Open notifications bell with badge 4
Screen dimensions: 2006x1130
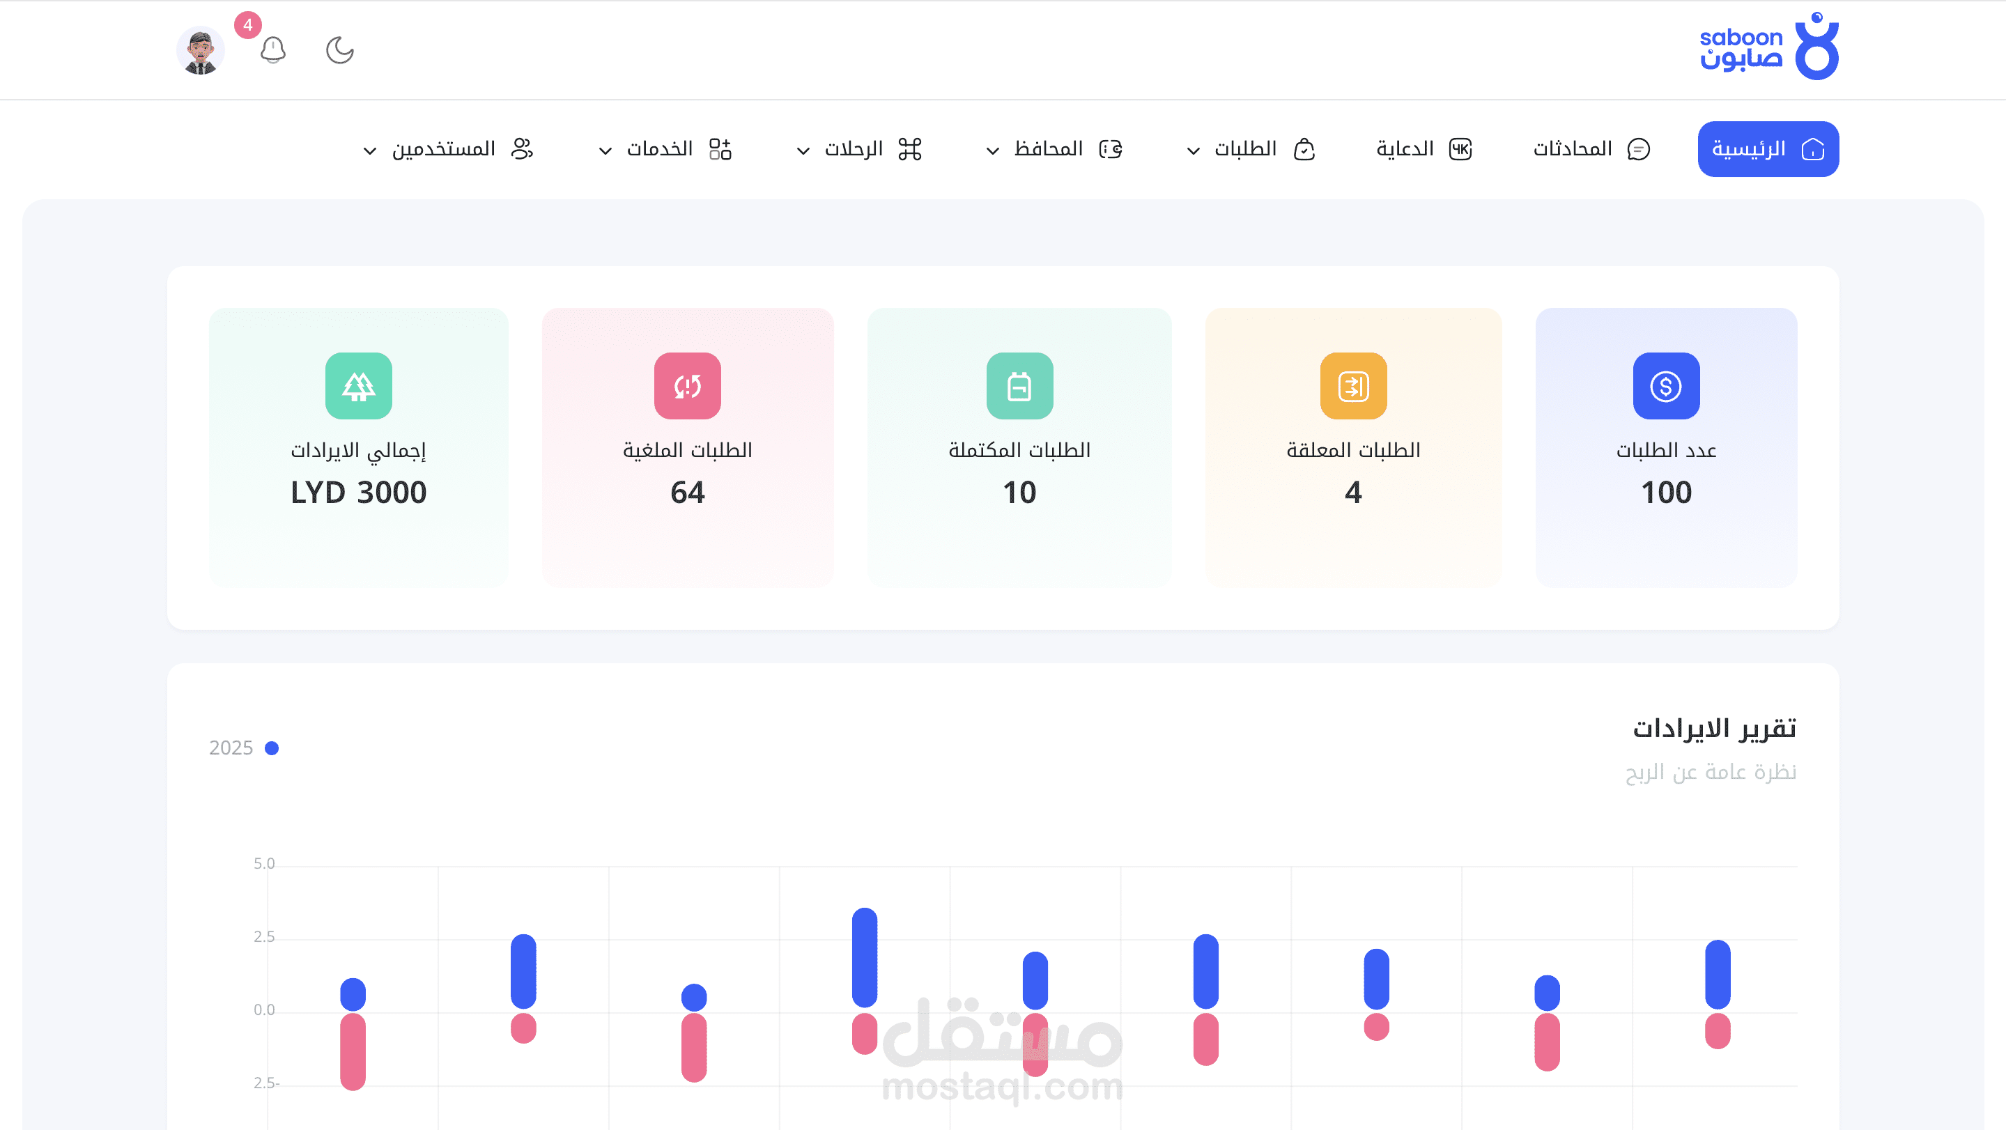[x=272, y=51]
